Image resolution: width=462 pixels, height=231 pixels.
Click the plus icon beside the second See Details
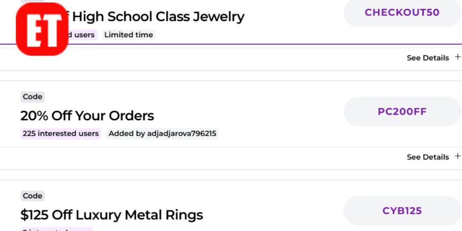(458, 157)
